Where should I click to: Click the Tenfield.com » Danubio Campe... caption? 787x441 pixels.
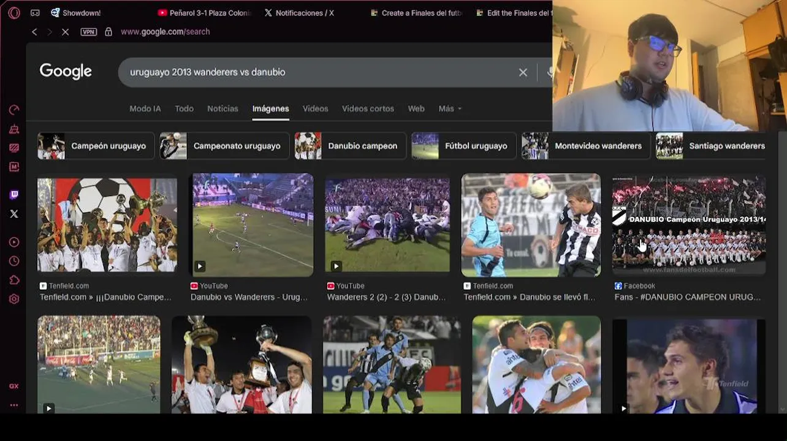tap(105, 297)
